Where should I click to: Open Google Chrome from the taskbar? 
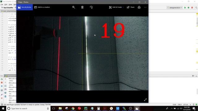click(x=73, y=109)
